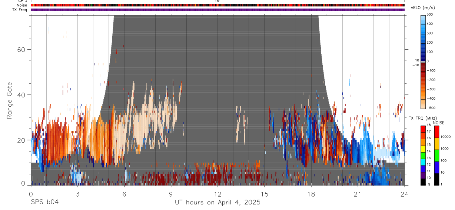Click the yellow NOISE 1000 swatch
The width and height of the screenshot is (455, 210).
pos(436,144)
